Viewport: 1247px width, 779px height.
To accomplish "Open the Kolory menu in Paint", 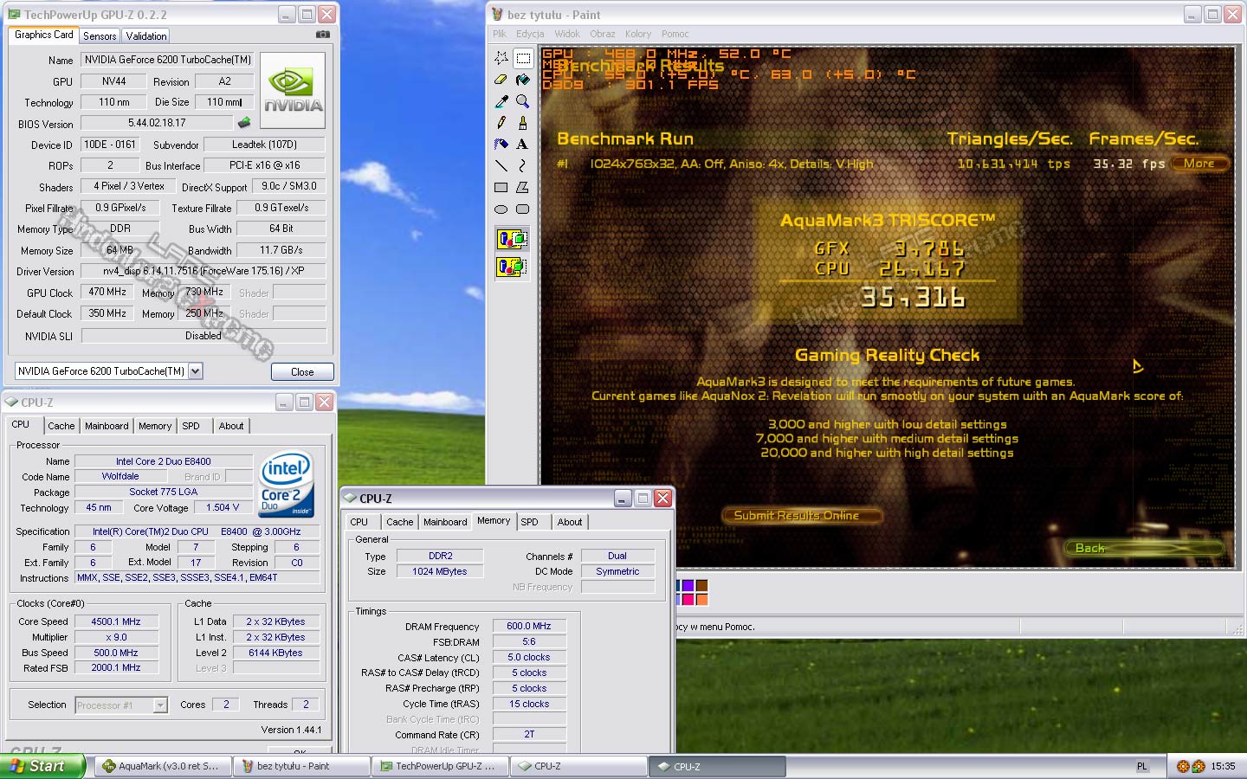I will [x=638, y=34].
